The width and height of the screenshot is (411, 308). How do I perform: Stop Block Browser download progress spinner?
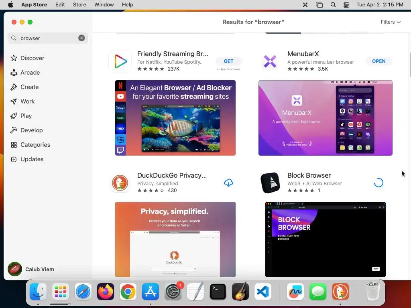[x=378, y=183]
